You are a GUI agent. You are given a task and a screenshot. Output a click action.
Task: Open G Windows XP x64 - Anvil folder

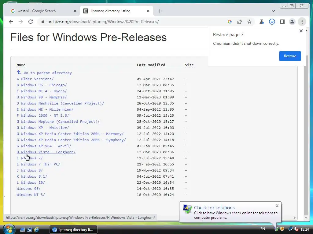[x=44, y=146]
